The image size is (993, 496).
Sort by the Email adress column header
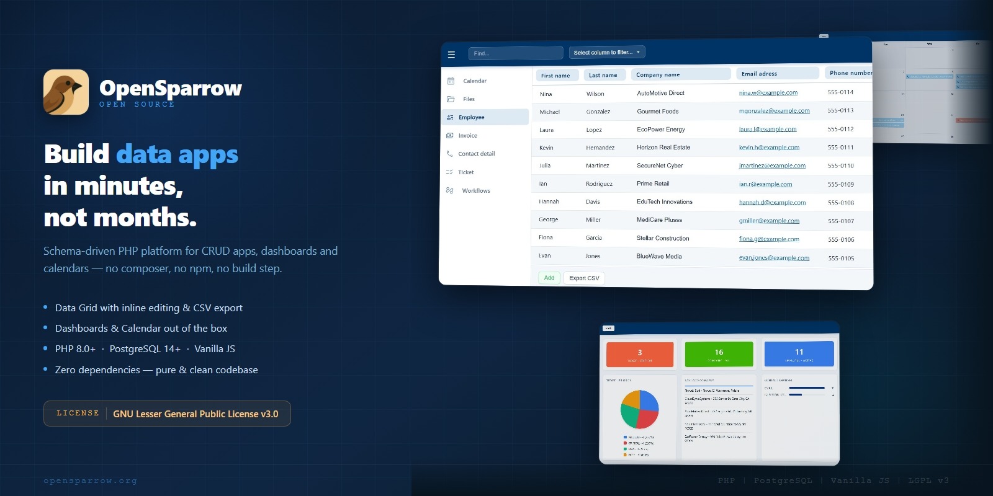point(778,74)
